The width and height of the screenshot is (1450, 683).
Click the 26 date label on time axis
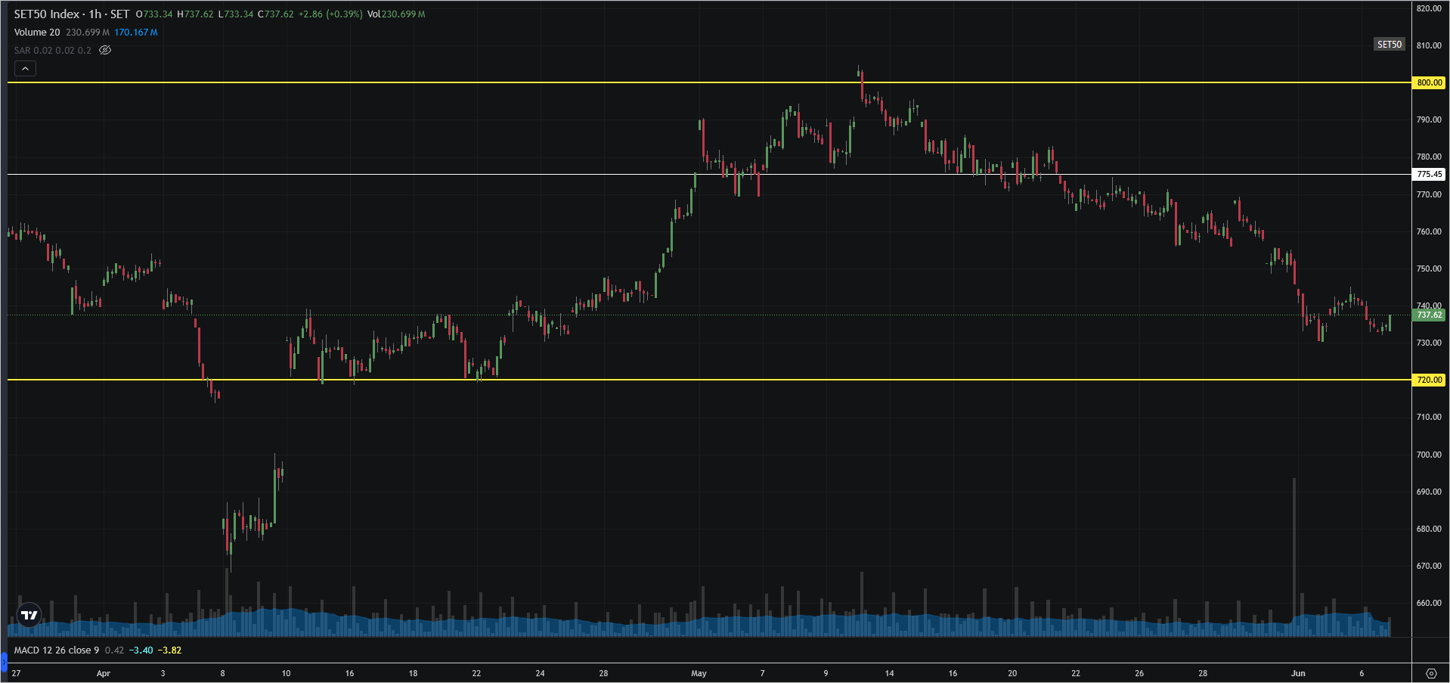1139,673
